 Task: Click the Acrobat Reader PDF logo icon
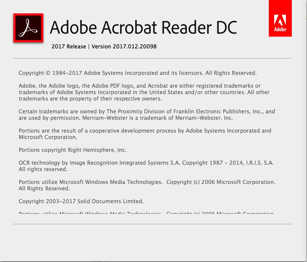[28, 28]
